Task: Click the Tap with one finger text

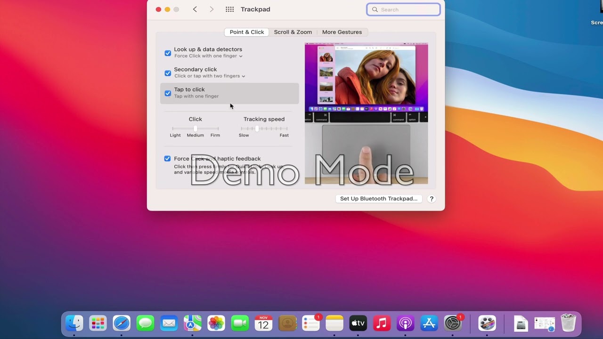Action: click(196, 96)
